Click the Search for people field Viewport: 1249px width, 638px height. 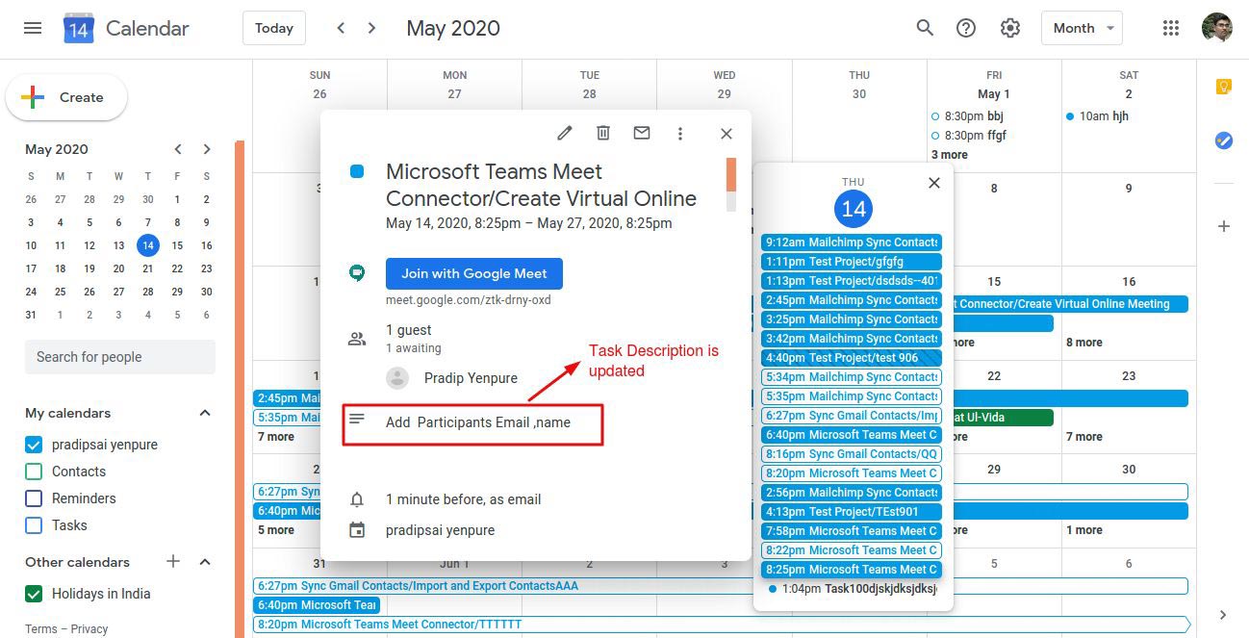tap(120, 357)
